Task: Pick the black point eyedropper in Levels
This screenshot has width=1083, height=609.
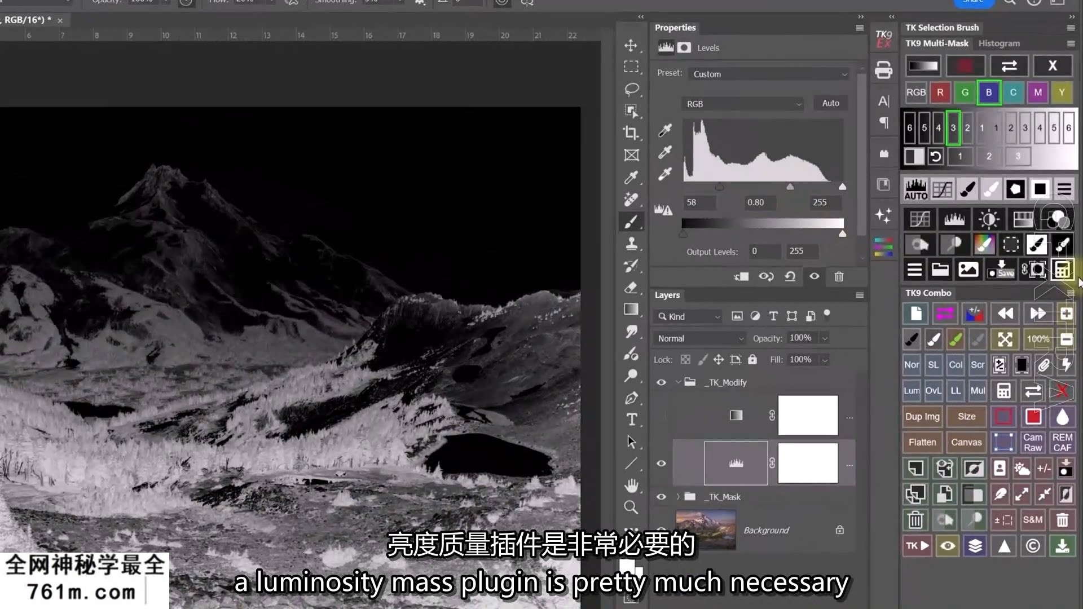Action: (665, 131)
